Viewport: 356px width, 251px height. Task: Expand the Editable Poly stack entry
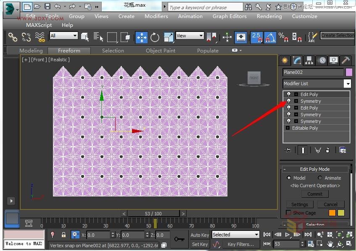click(x=288, y=128)
